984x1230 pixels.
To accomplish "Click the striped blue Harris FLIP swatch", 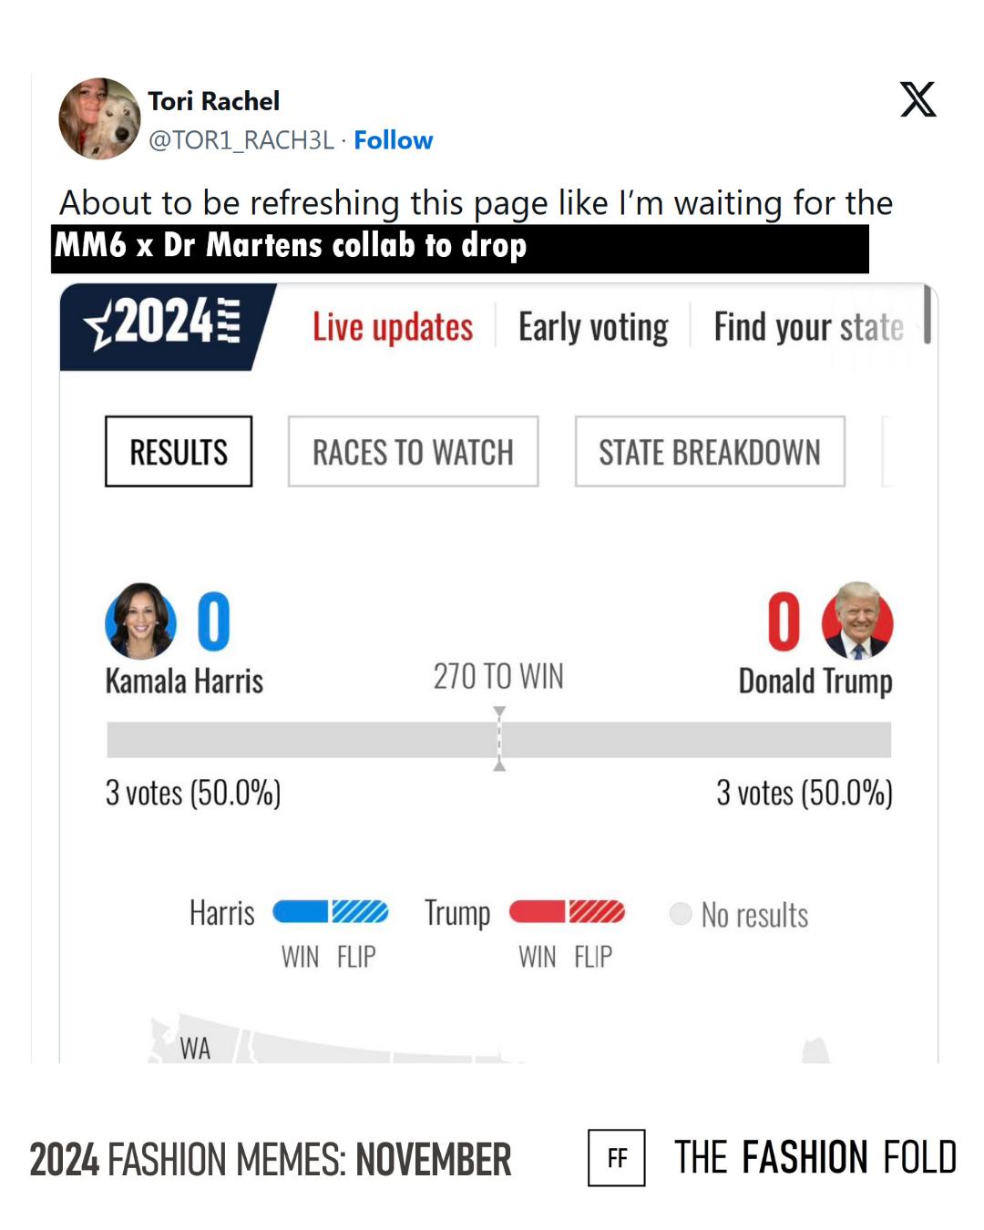I will 360,911.
